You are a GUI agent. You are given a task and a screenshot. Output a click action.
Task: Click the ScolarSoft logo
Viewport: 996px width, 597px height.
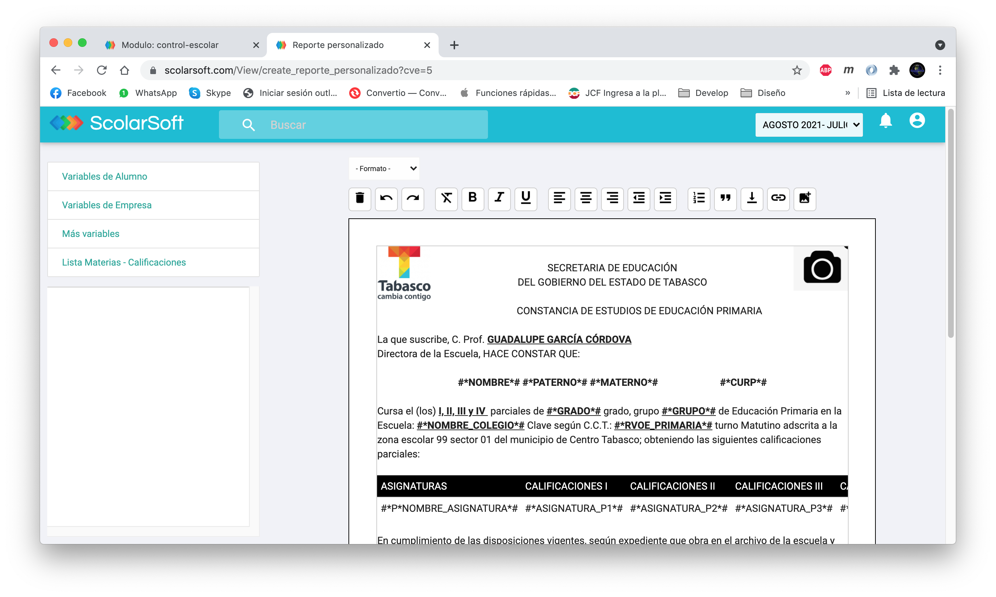click(x=117, y=123)
